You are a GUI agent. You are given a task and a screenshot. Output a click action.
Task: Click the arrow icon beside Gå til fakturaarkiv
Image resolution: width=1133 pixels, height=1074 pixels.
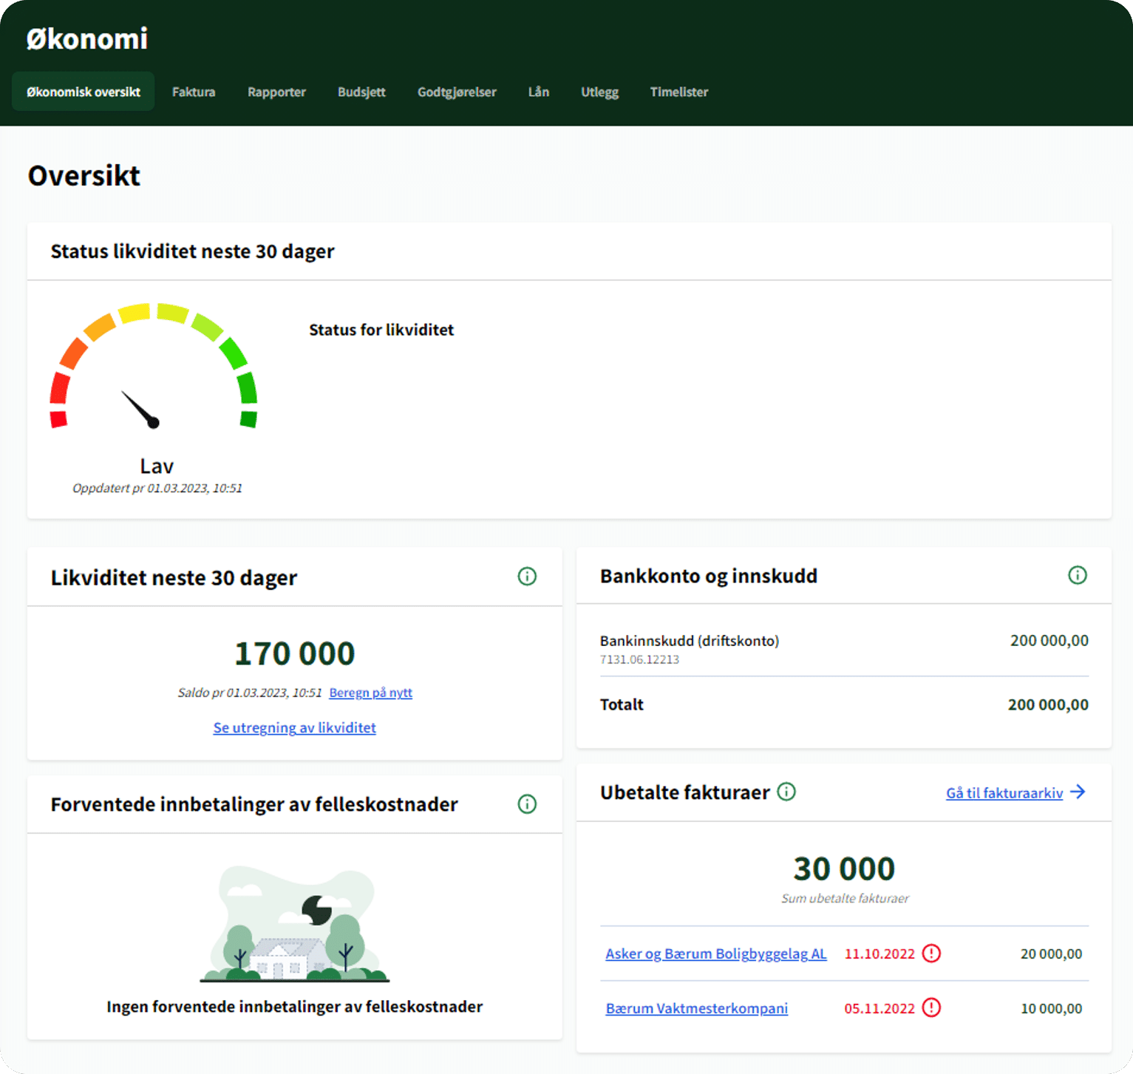click(1078, 792)
